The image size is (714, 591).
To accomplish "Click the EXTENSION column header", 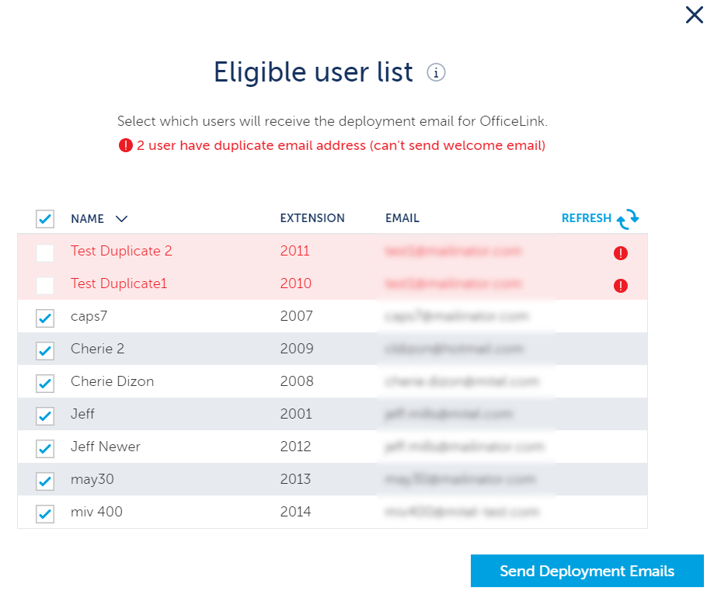I will point(312,218).
